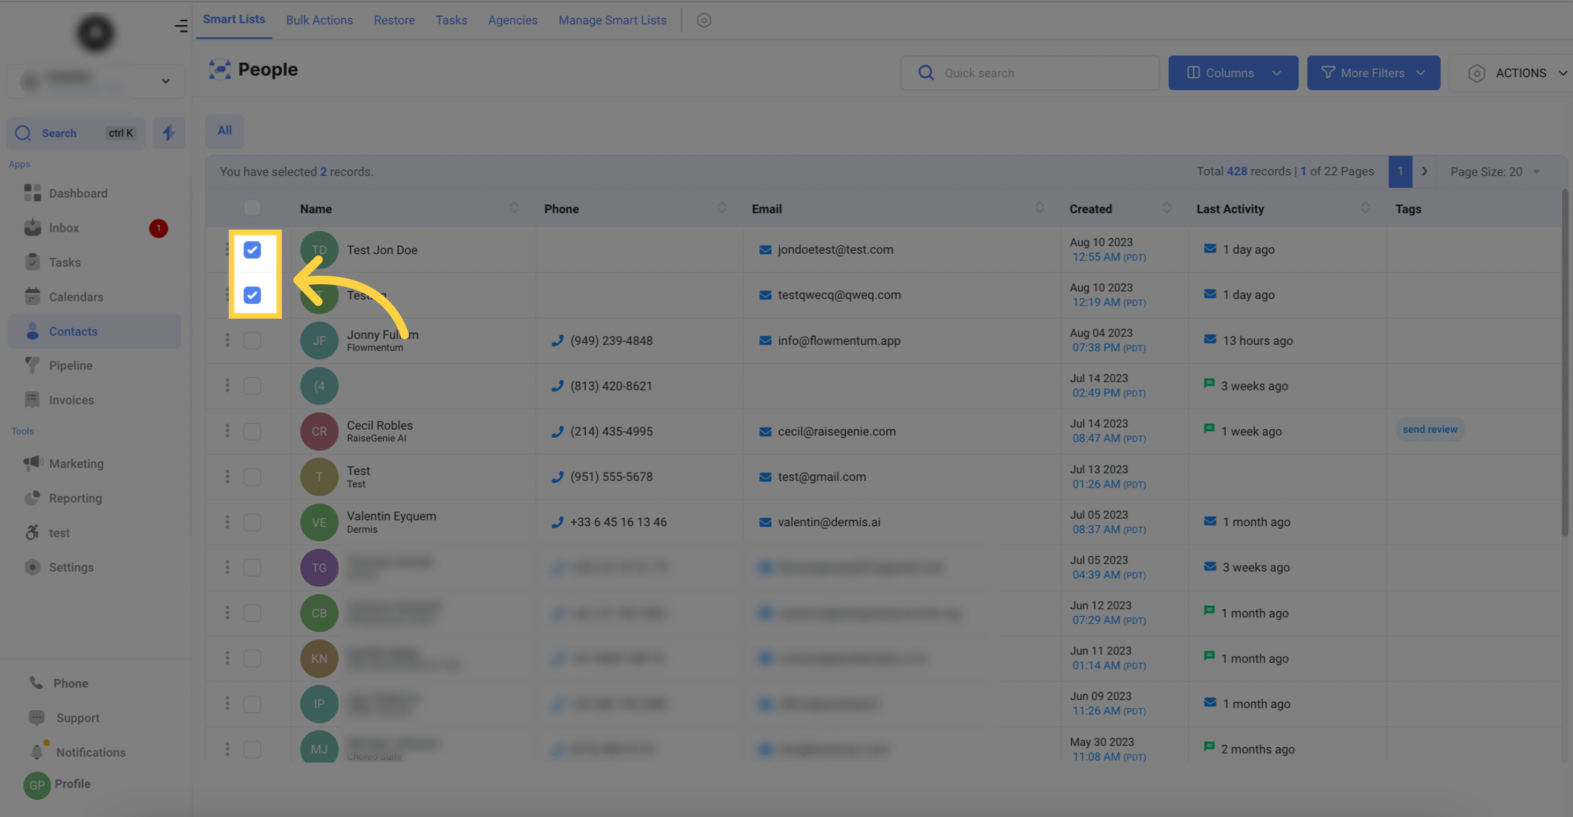The width and height of the screenshot is (1573, 817).
Task: Expand the Columns dropdown
Action: [1233, 72]
